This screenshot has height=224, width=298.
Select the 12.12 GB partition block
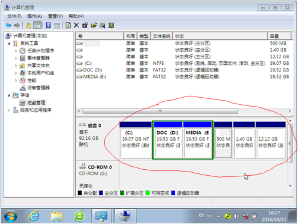click(271, 140)
